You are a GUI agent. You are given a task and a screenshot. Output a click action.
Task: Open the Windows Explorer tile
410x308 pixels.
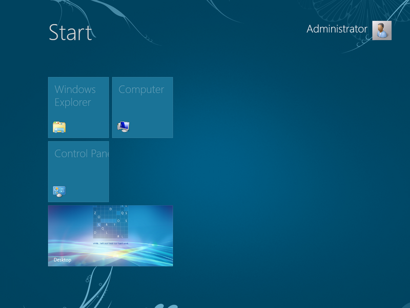[x=78, y=107]
